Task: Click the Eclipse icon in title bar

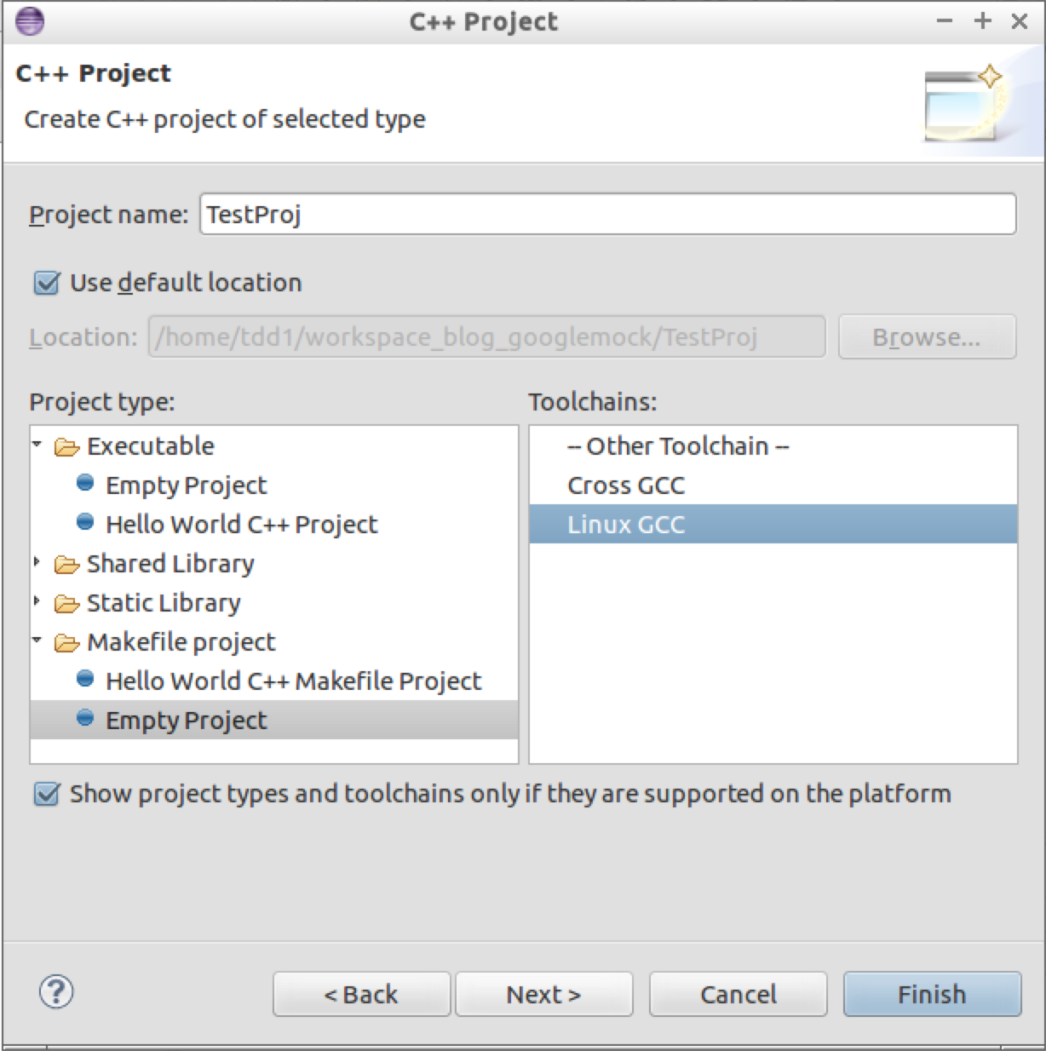Action: click(30, 20)
